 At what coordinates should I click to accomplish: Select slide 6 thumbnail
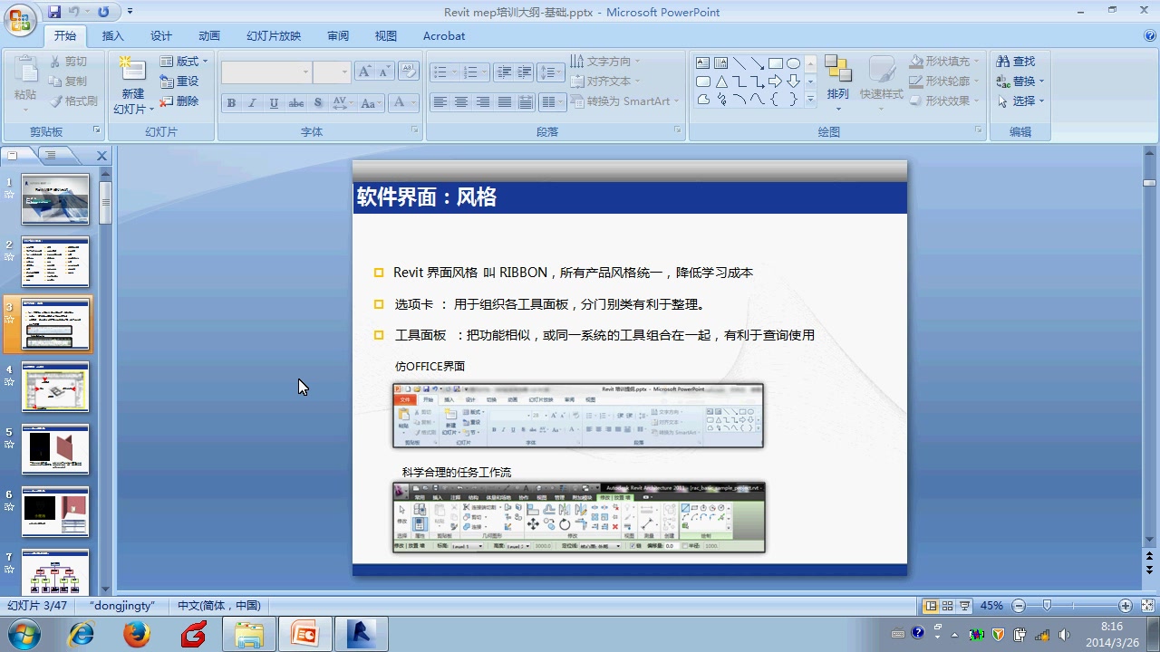click(x=55, y=512)
